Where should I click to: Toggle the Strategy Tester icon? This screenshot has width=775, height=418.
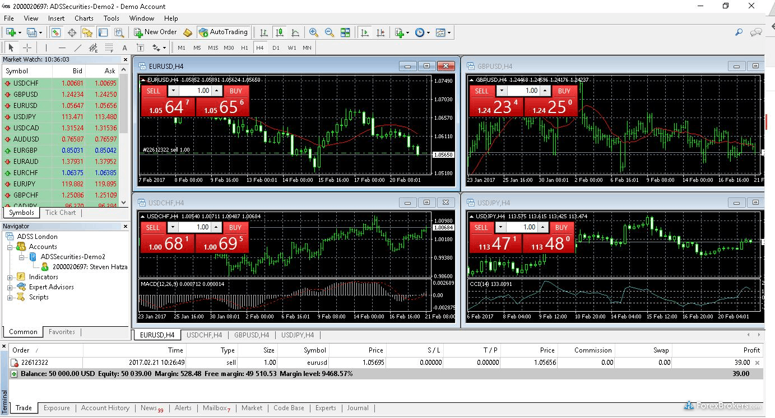(119, 32)
